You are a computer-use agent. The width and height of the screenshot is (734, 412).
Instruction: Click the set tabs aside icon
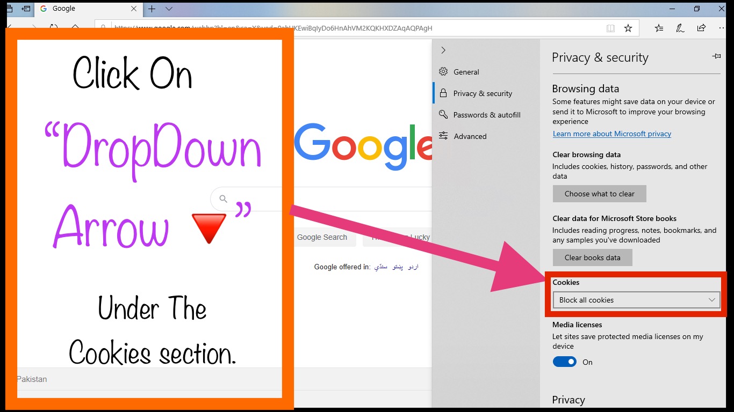coord(26,9)
